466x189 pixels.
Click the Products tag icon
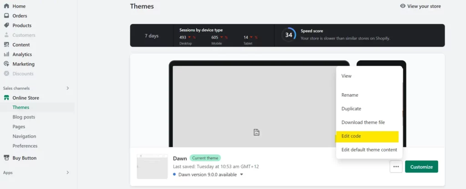6,25
